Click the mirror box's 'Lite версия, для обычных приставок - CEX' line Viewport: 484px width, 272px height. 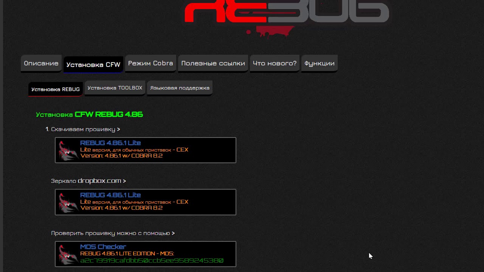point(134,202)
